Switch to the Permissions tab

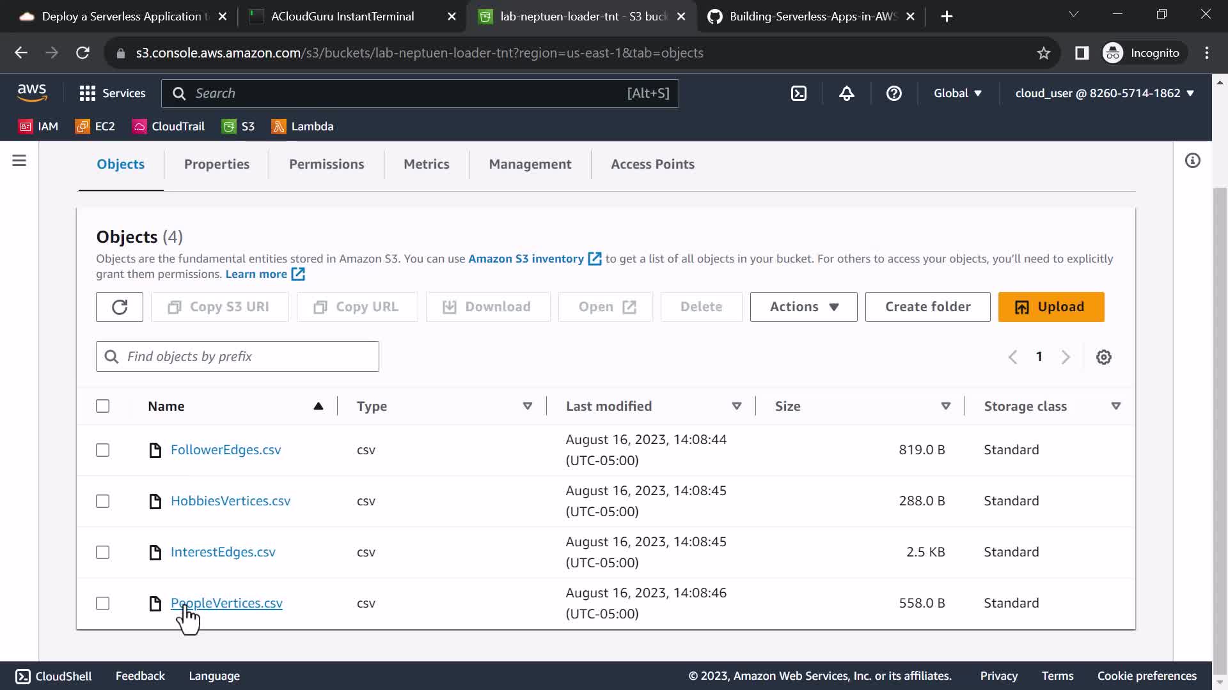[326, 164]
